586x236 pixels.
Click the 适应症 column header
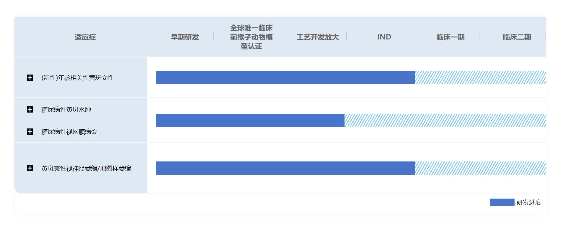(x=85, y=37)
